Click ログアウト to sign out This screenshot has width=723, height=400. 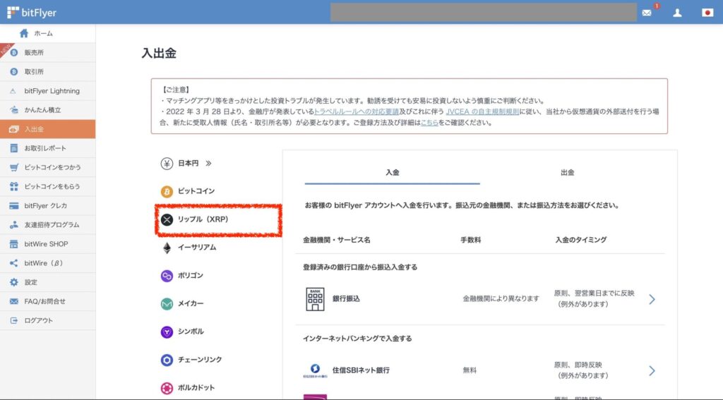[x=39, y=320]
